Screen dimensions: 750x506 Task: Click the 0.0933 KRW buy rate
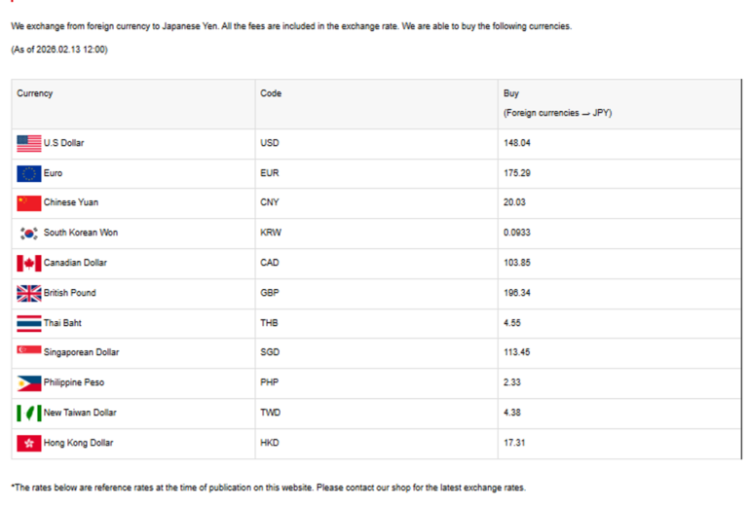(517, 233)
